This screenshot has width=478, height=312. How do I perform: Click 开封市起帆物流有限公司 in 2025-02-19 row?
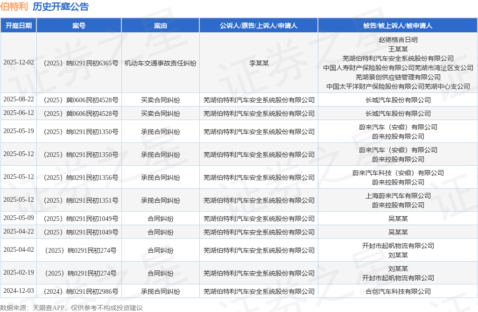(398, 278)
